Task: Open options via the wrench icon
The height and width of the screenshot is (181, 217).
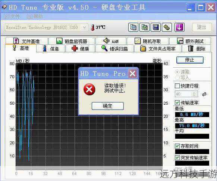Action: (167, 27)
